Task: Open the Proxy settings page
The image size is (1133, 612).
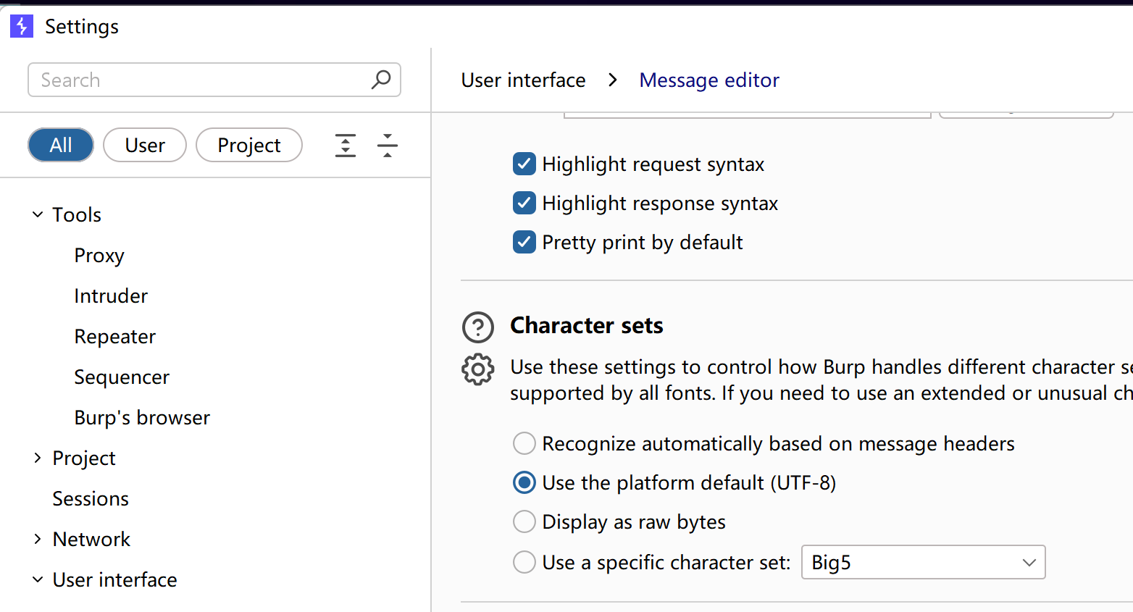Action: (99, 256)
